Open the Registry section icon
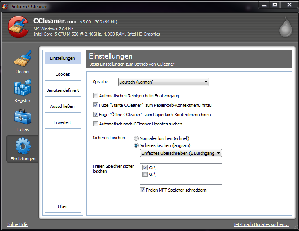The height and width of the screenshot is (231, 299). tap(22, 89)
